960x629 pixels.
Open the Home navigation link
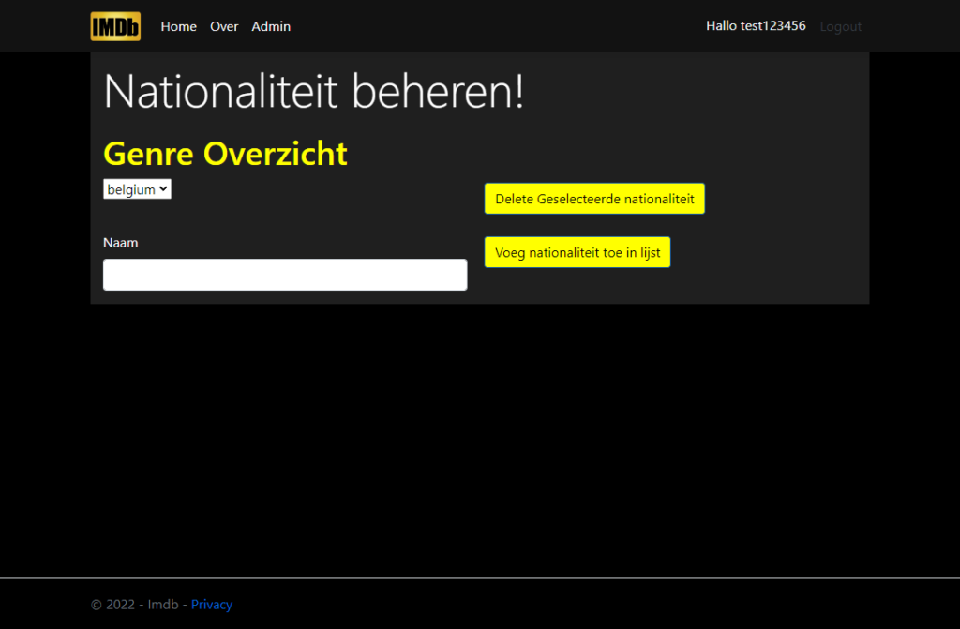pyautogui.click(x=178, y=26)
